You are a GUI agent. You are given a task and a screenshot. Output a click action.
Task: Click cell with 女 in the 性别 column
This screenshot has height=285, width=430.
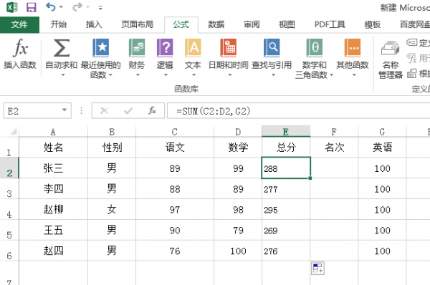(x=112, y=209)
